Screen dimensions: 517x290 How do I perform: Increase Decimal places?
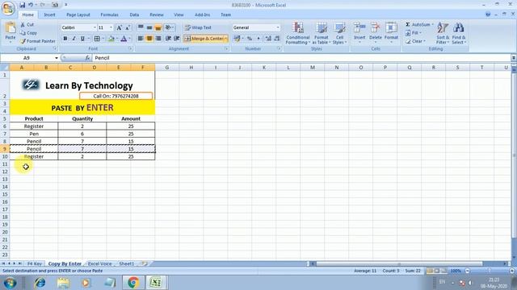(268, 39)
